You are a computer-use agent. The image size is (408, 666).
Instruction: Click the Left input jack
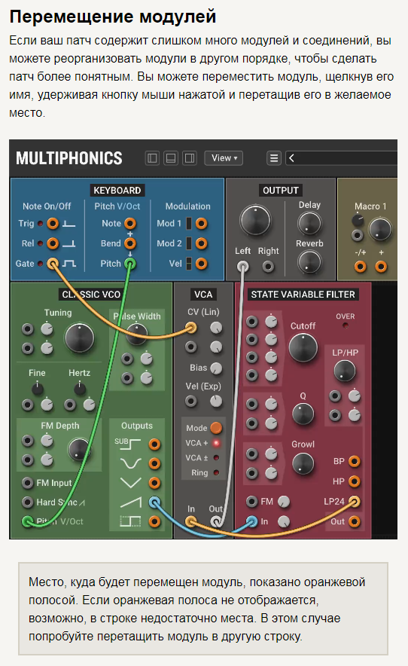coord(243,267)
